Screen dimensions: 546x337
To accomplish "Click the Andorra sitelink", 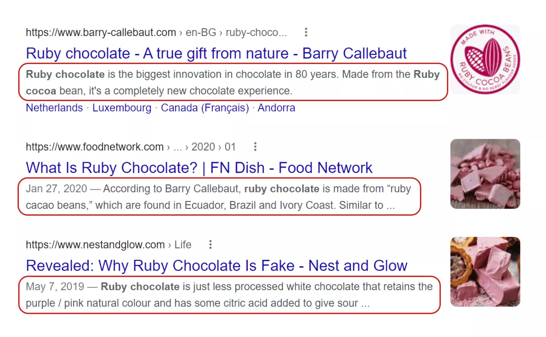I will 276,108.
